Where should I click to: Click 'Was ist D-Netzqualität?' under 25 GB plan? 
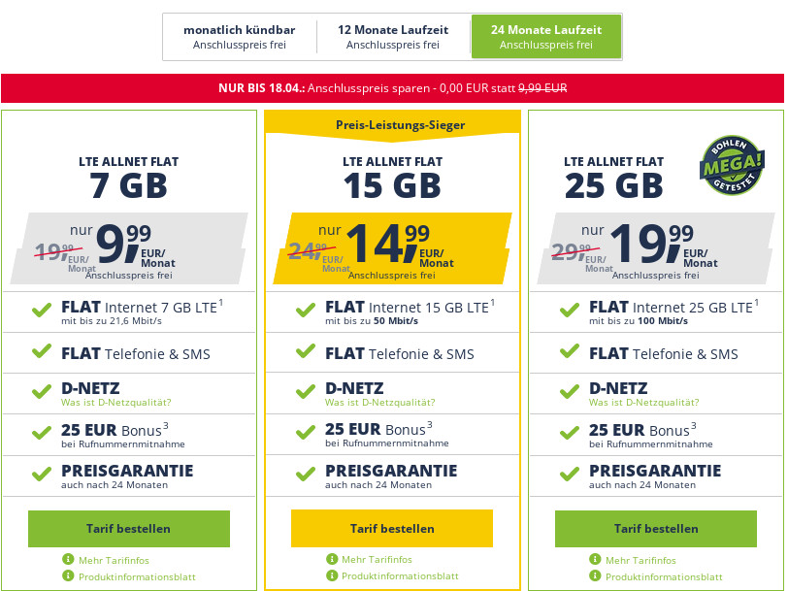tap(643, 403)
